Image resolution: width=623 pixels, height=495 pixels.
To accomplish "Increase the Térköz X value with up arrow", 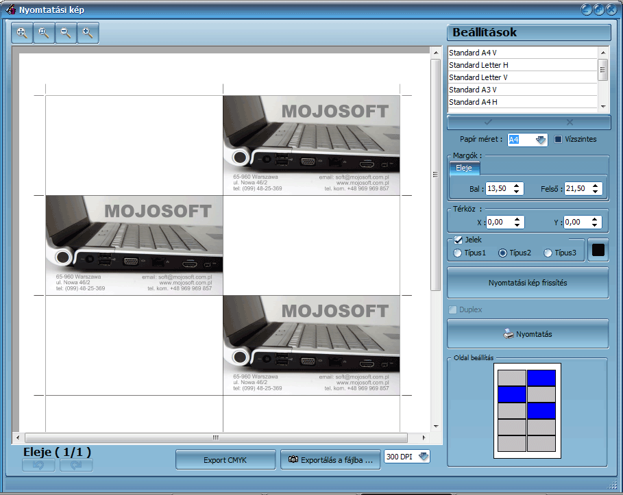I will click(517, 218).
